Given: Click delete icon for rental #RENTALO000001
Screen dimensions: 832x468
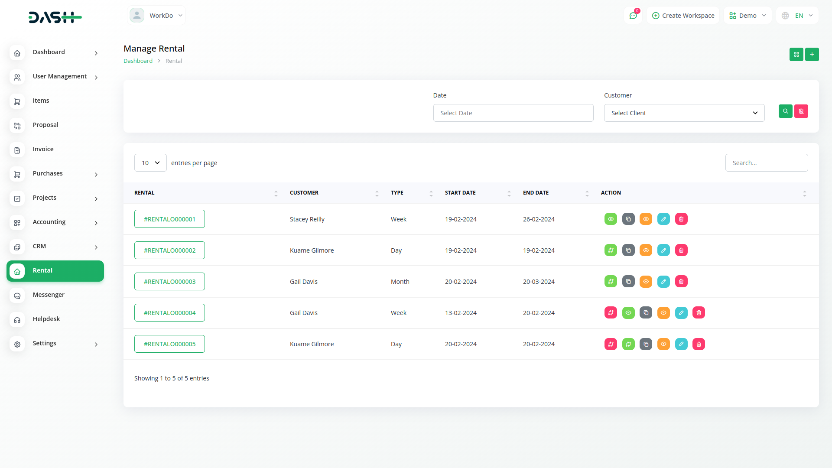Looking at the screenshot, I should point(681,219).
